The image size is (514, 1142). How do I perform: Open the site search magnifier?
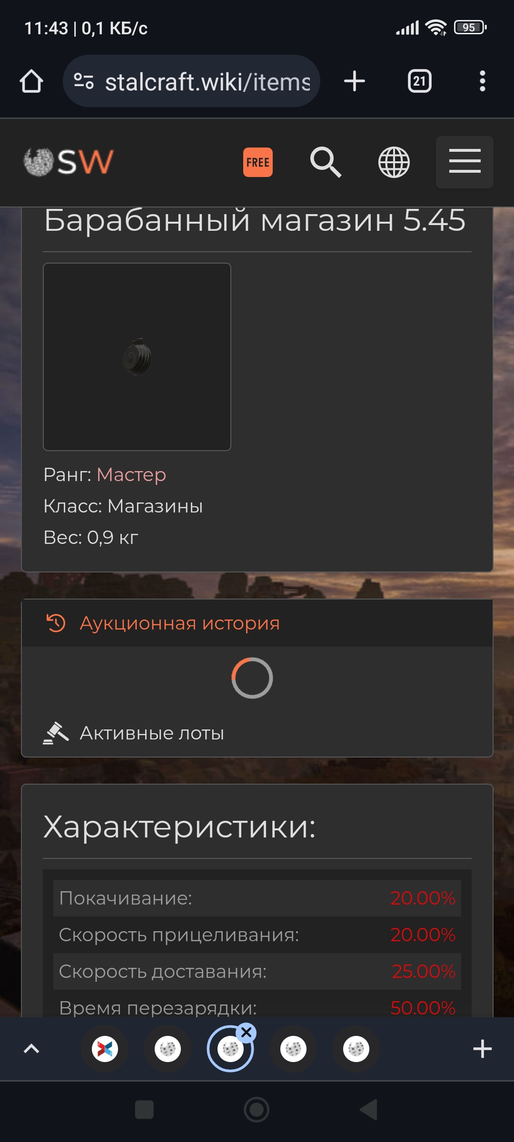[x=326, y=162]
